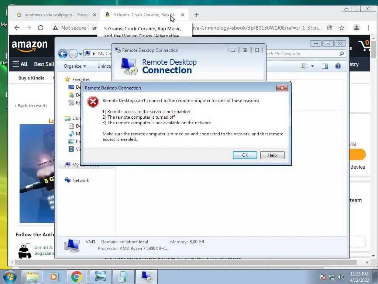Select Favorites in the navigation pane
Viewport: 378px width, 284px height.
81,79
